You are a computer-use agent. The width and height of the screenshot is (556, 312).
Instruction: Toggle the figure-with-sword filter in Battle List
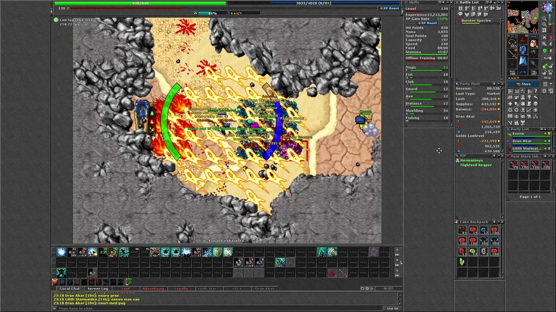(x=467, y=8)
